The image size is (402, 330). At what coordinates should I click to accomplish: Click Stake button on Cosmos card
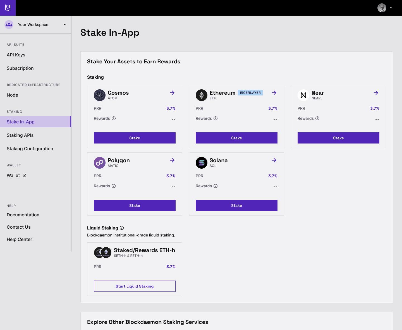pos(135,138)
